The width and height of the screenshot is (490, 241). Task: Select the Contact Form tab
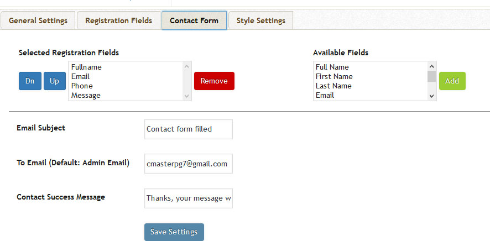pyautogui.click(x=194, y=20)
